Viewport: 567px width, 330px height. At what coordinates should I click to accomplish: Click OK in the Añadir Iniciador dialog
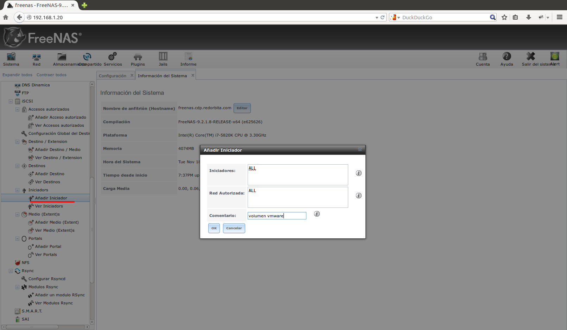(214, 228)
